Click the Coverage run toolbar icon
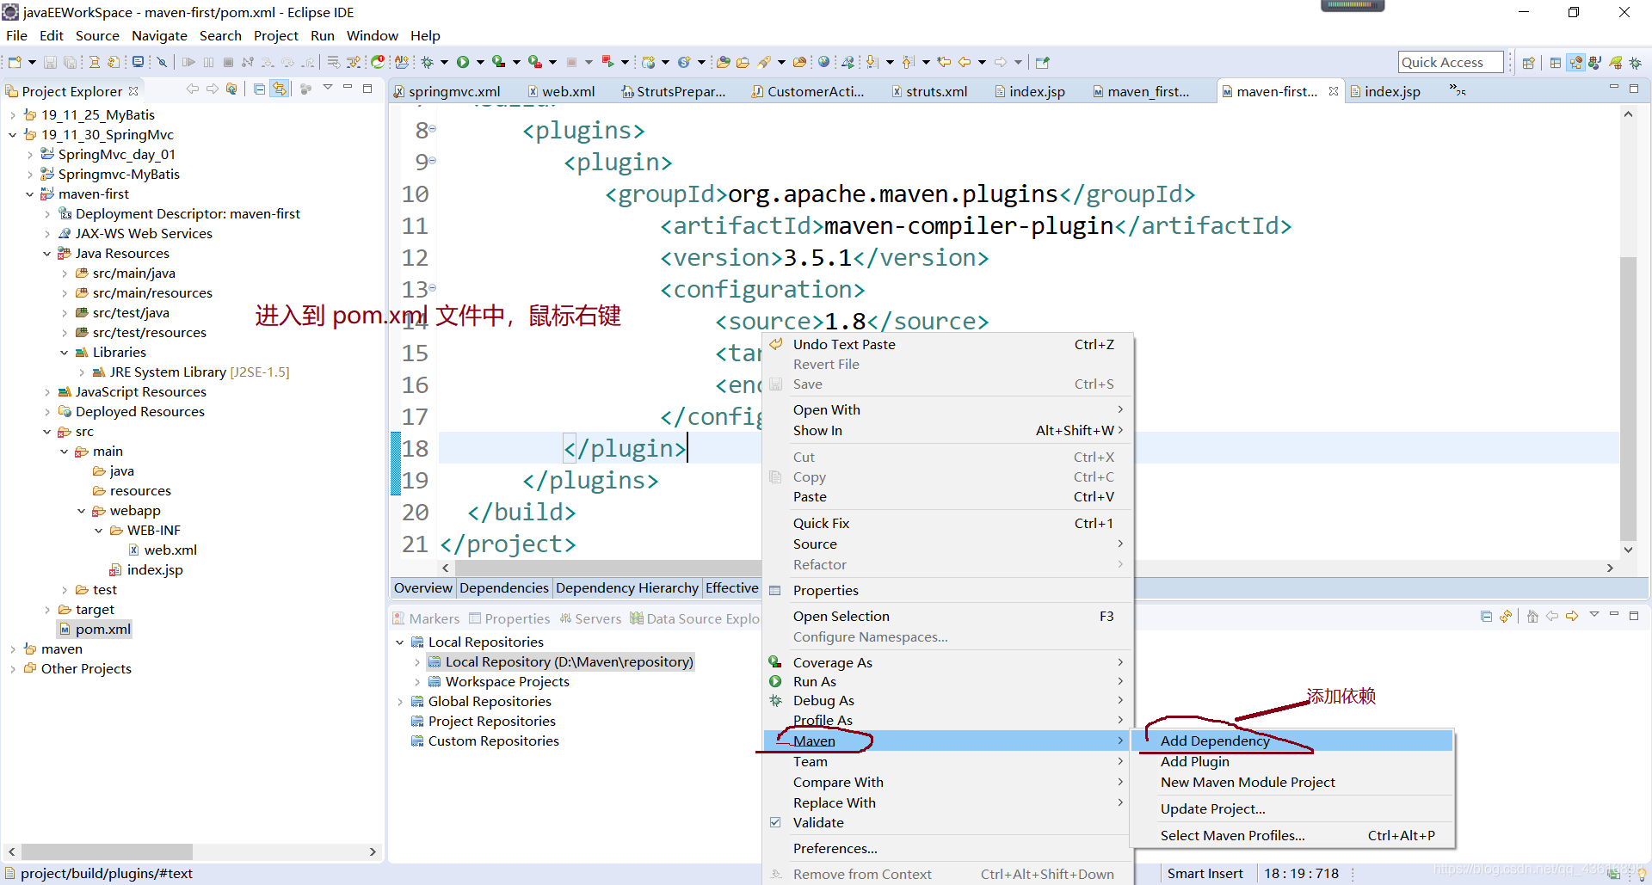The height and width of the screenshot is (885, 1652). (498, 62)
